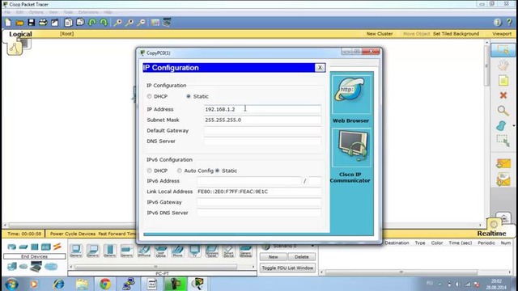518x291 pixels.
Task: Pick the TV end device icon
Action: 194,251
